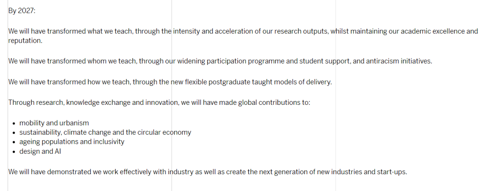Click the 'mobility and urbanism' bullet item
The height and width of the screenshot is (191, 490).
pyautogui.click(x=54, y=123)
